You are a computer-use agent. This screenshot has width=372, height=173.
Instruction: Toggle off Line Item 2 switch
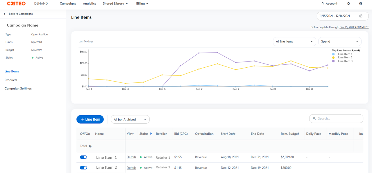83,167
